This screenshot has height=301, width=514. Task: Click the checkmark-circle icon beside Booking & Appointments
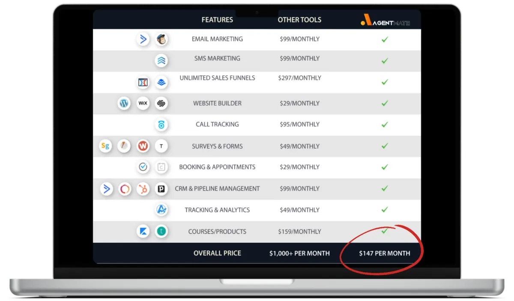(143, 167)
